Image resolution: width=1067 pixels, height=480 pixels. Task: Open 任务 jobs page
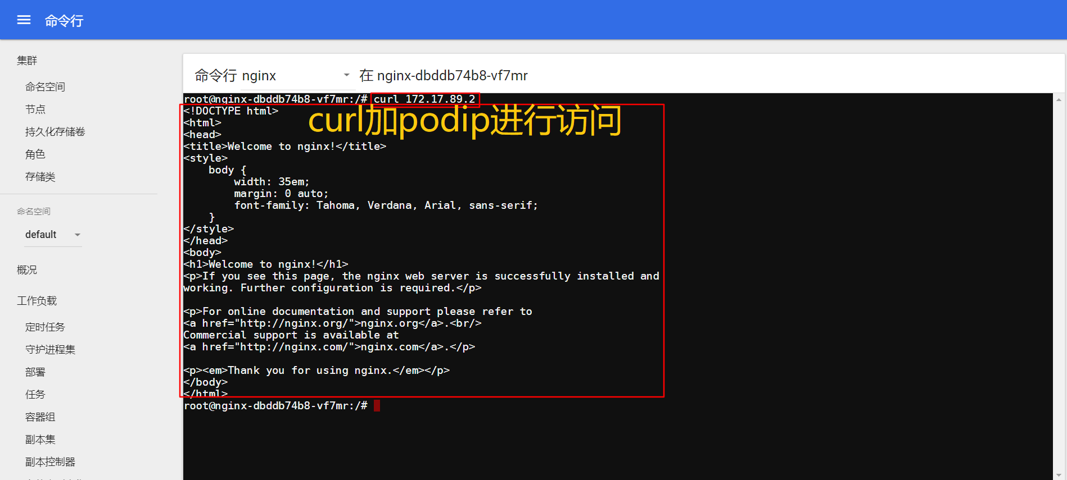[x=35, y=394]
